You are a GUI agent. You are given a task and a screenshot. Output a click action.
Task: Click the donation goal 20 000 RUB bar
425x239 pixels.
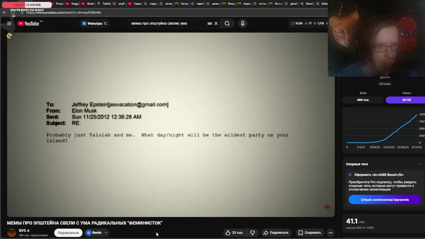pyautogui.click(x=27, y=5)
